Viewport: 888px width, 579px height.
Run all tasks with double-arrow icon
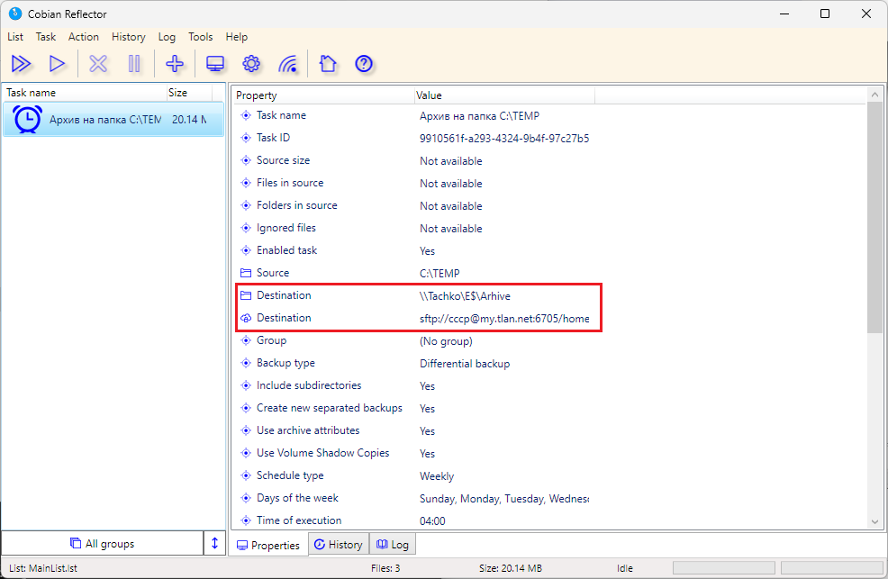point(21,64)
